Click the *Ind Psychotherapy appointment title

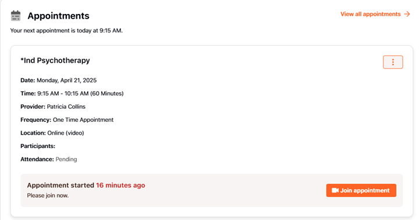tap(55, 60)
